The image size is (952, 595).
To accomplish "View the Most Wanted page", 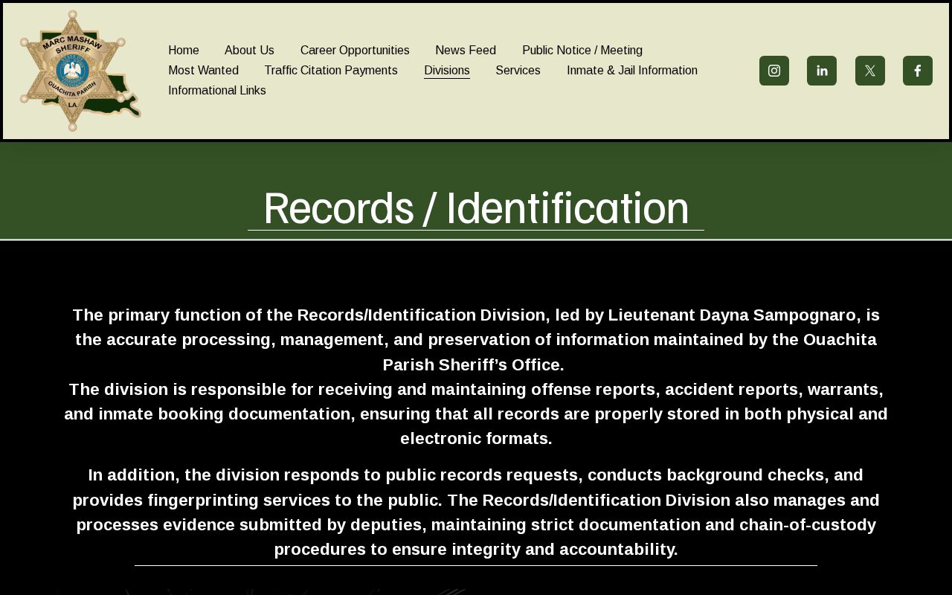I will click(203, 70).
